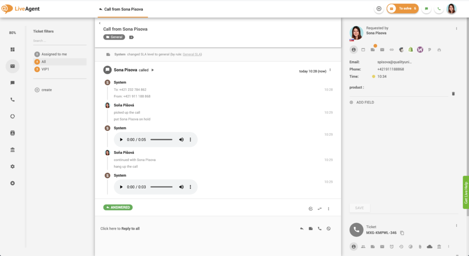Open the Dashboard icon in left sidebar
The height and width of the screenshot is (256, 469).
pos(12,49)
